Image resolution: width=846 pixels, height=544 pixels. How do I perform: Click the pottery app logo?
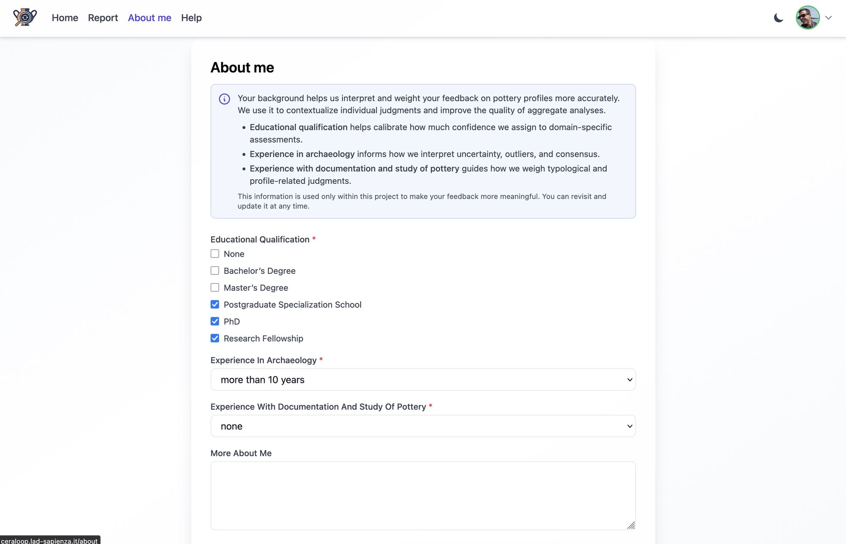tap(25, 18)
